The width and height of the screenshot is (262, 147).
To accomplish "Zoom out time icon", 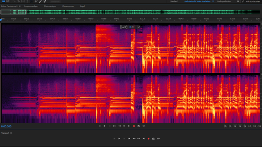I will [x=240, y=126].
